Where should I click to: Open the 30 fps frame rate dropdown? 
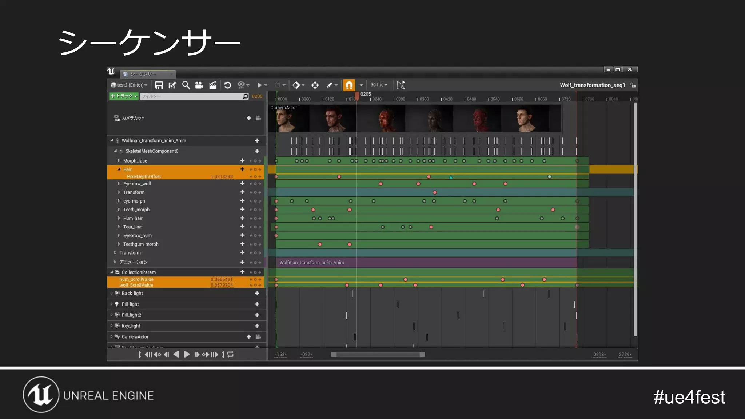click(379, 85)
